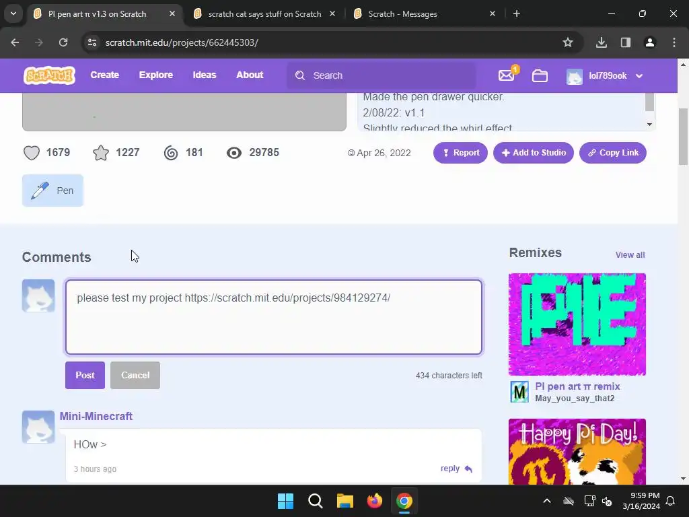Click Copy Link button
The width and height of the screenshot is (689, 517).
click(x=613, y=153)
